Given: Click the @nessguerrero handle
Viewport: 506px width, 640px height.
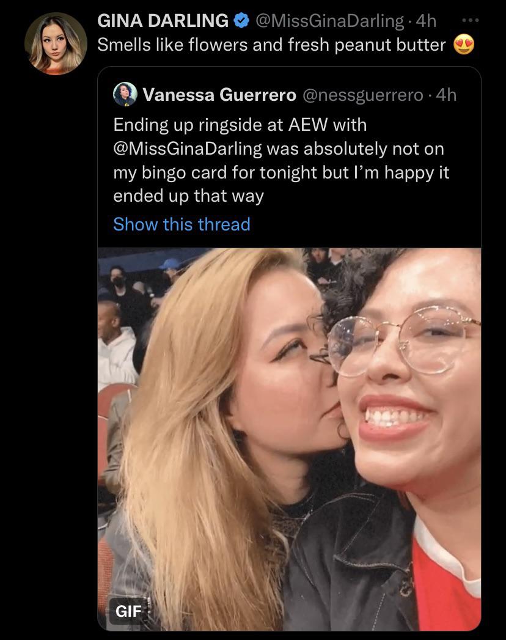Looking at the screenshot, I should click(362, 95).
